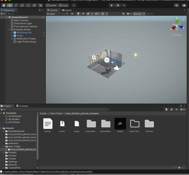Viewport: 189px width, 175px height.
Task: Toggle 2D view mode
Action: click(72, 14)
